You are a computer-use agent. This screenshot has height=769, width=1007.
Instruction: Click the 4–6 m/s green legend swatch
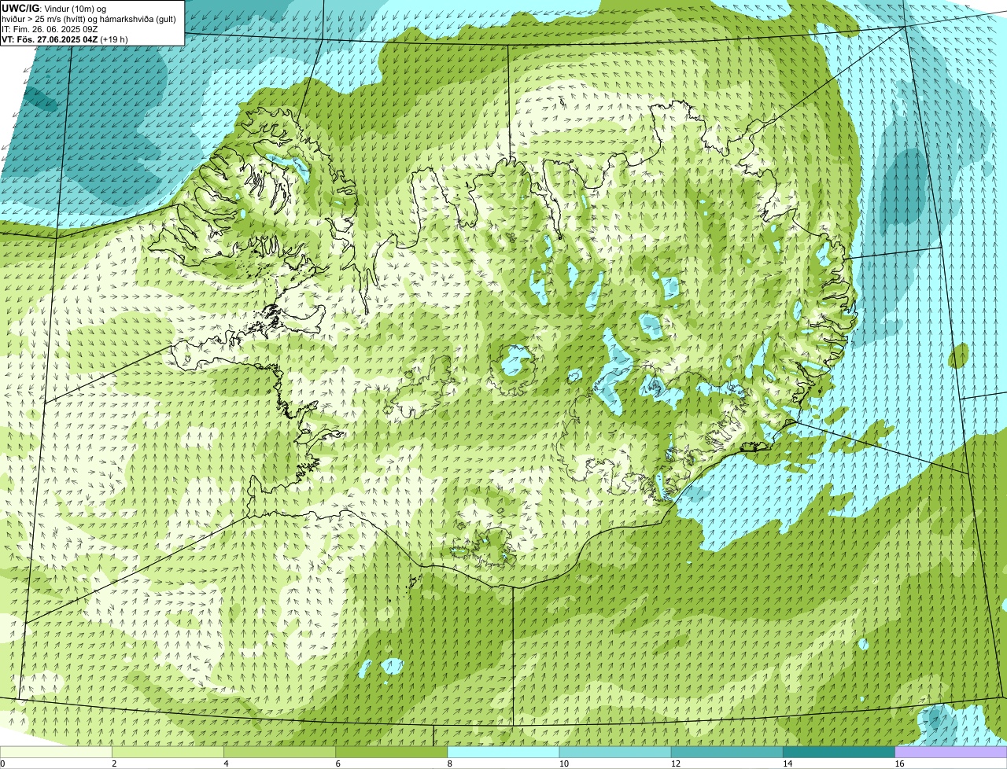tap(279, 752)
